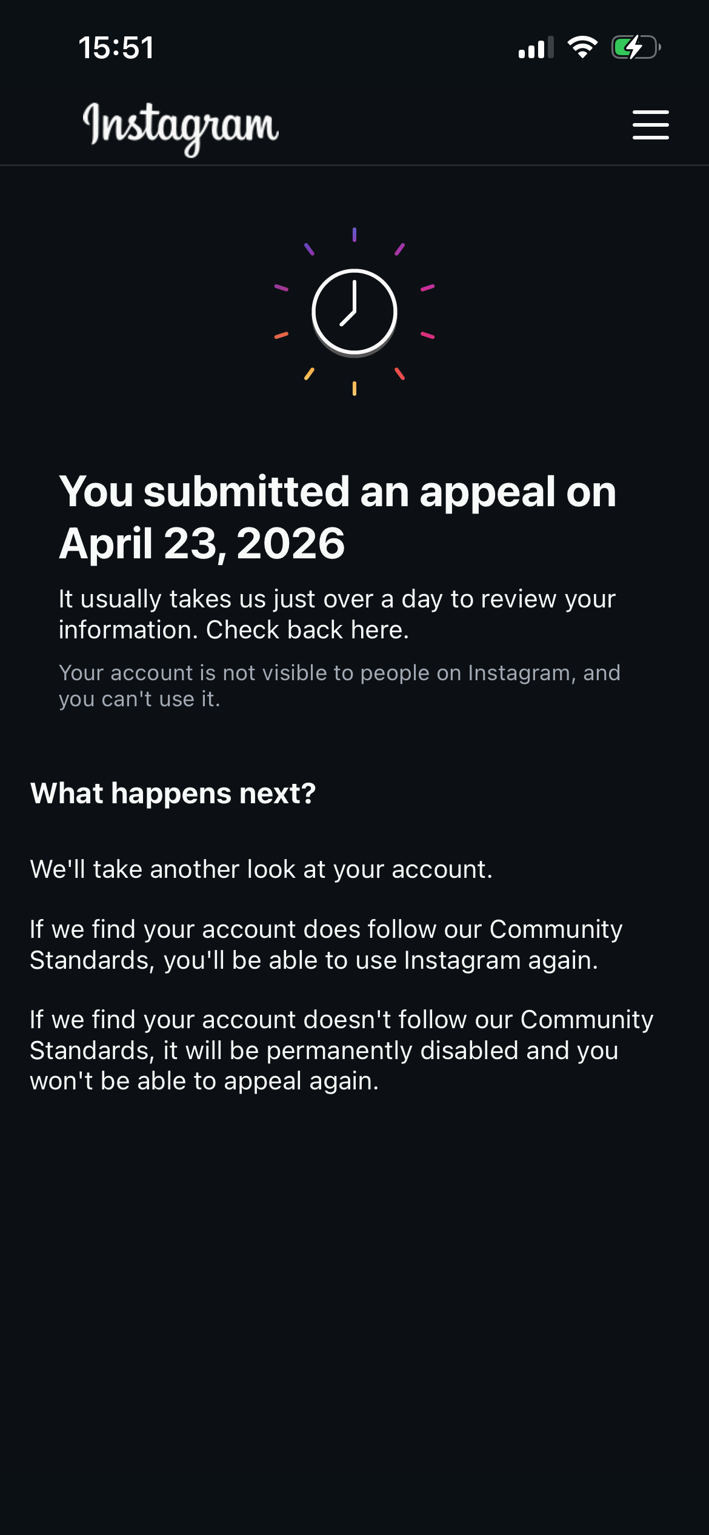Open the hamburger menu
The height and width of the screenshot is (1535, 709).
click(650, 125)
